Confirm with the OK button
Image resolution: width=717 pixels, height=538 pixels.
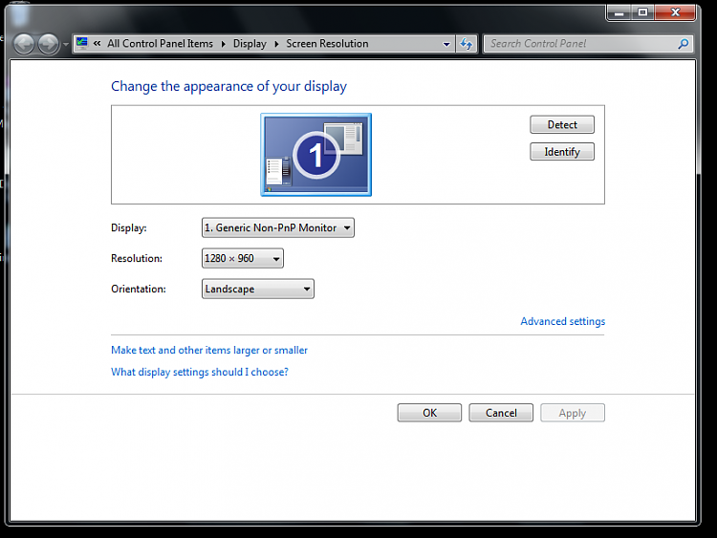coord(429,413)
